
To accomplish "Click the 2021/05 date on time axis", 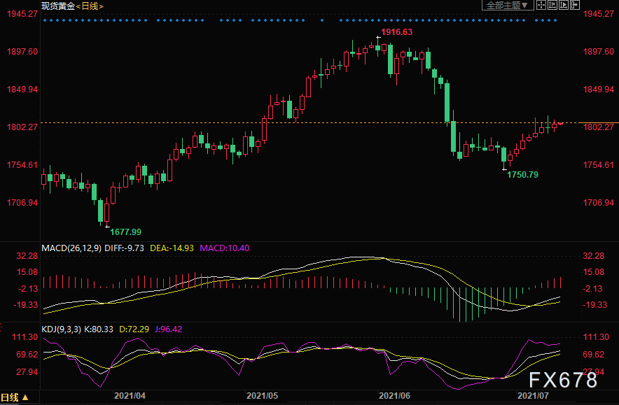I will coord(261,395).
